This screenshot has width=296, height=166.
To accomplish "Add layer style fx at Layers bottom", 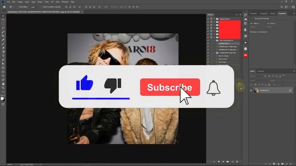I will click(x=270, y=164).
